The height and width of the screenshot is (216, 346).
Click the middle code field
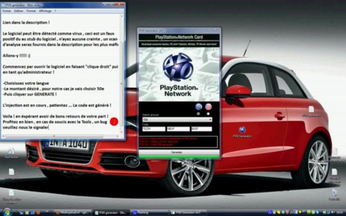click(178, 129)
